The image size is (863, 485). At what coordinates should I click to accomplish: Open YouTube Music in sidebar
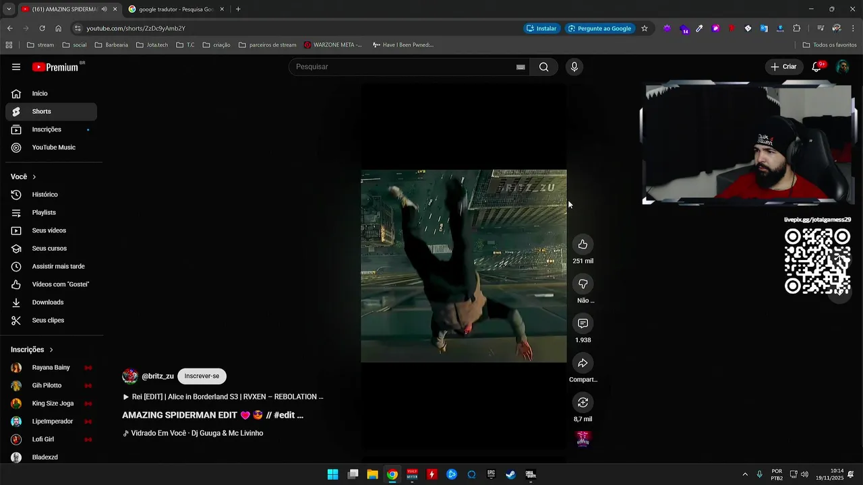click(x=51, y=148)
